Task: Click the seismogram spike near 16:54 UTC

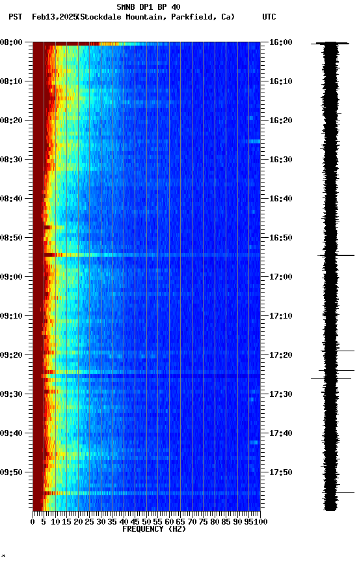Action: tap(336, 255)
